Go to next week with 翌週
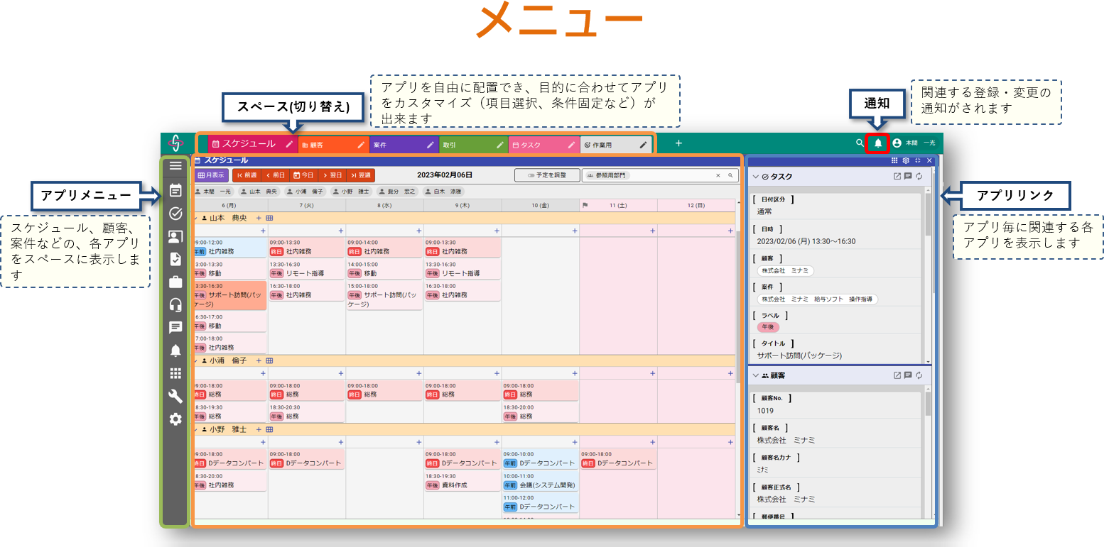This screenshot has width=1109, height=547. coord(360,175)
